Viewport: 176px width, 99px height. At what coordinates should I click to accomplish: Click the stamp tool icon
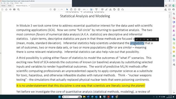[x=114, y=10]
